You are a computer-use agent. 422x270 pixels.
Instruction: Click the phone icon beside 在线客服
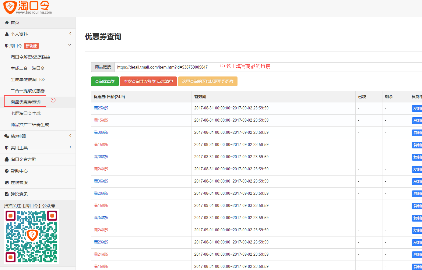coord(7,183)
